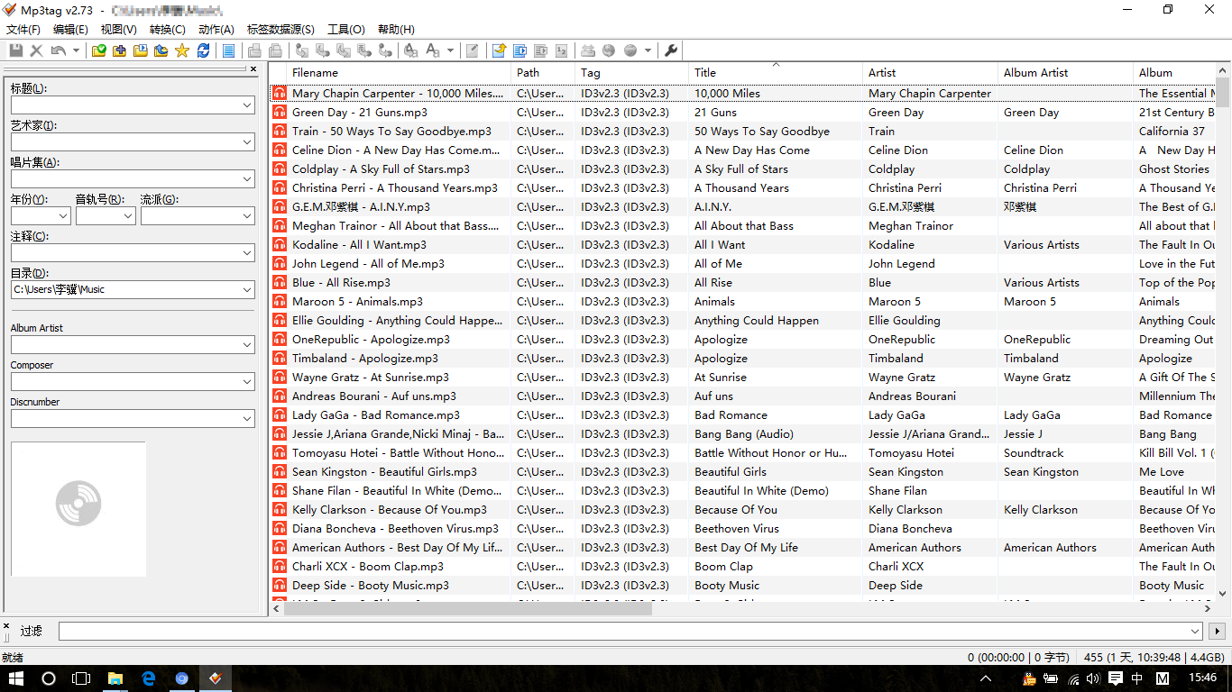
Task: Expand the 目录 directory dropdown
Action: click(x=247, y=290)
